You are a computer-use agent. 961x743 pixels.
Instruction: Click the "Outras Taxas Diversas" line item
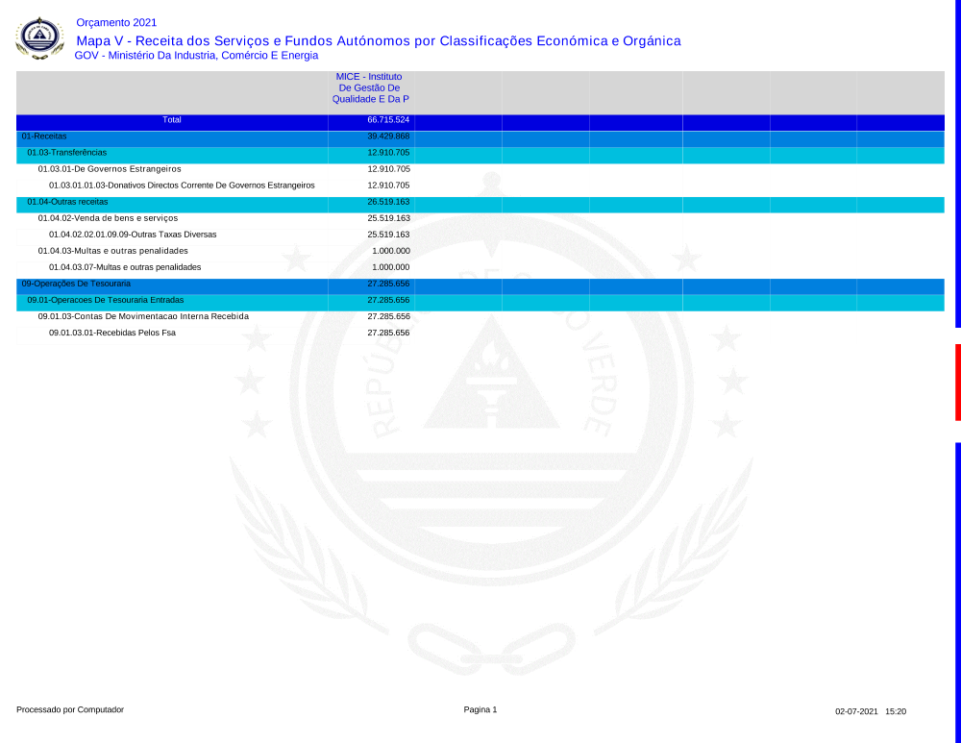pyautogui.click(x=133, y=235)
